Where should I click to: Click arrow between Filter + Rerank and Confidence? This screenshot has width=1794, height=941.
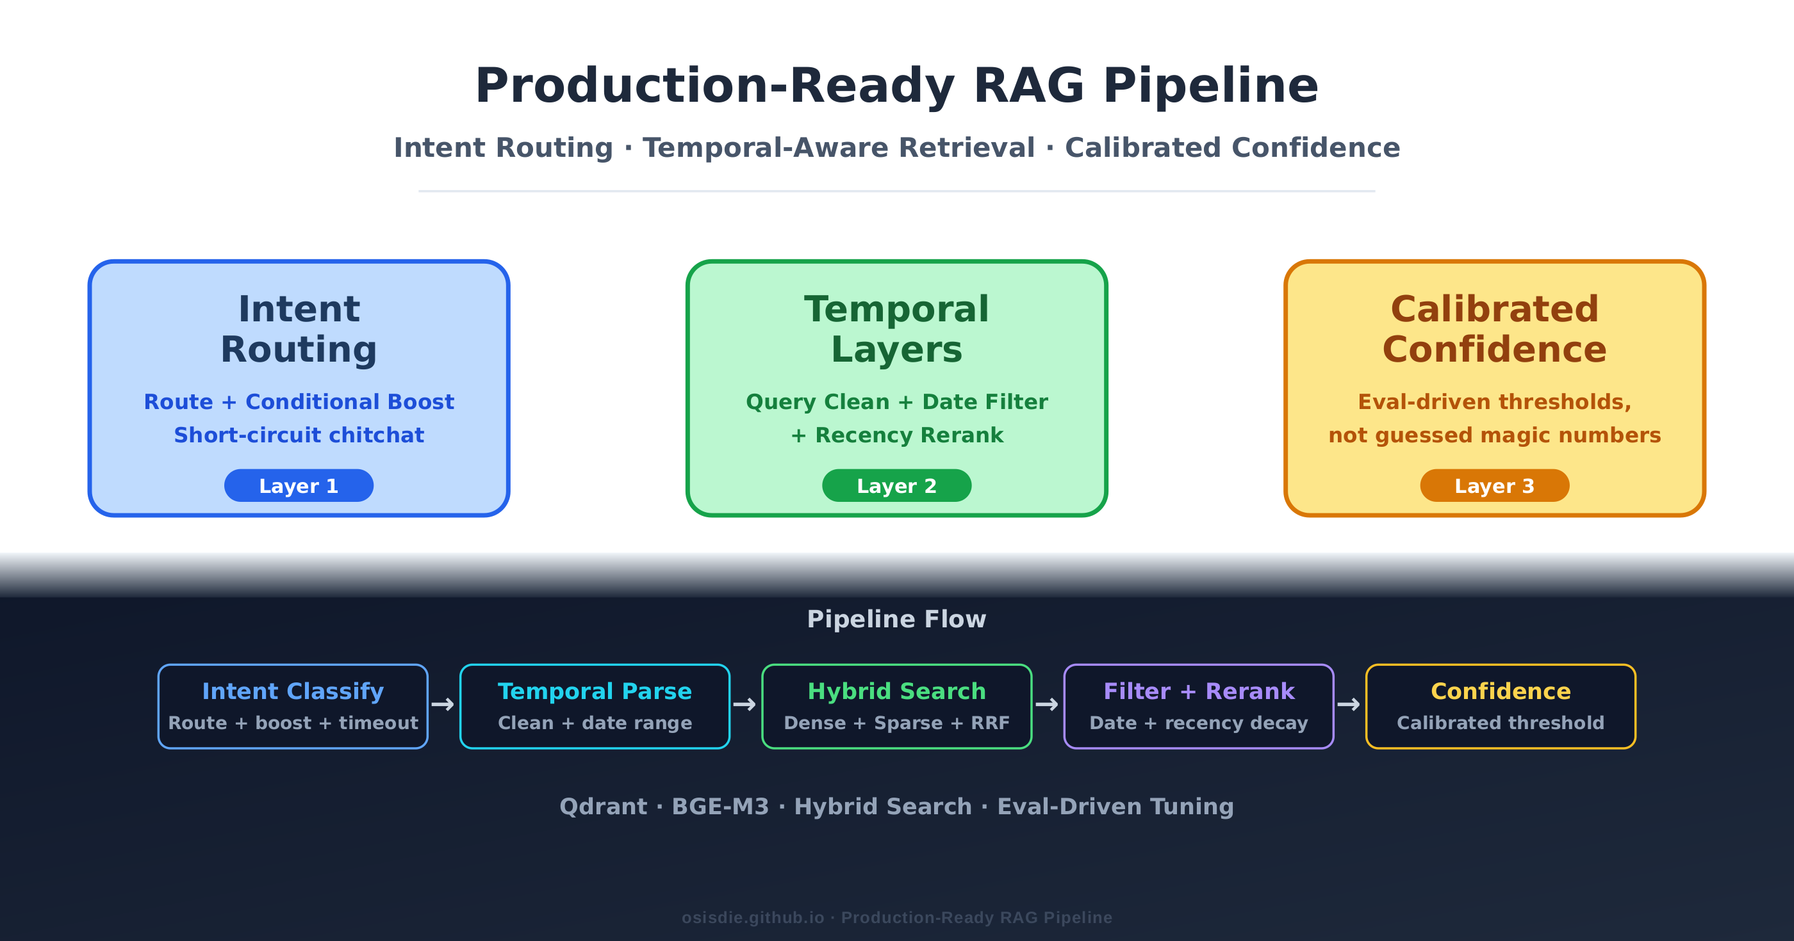(x=1348, y=704)
